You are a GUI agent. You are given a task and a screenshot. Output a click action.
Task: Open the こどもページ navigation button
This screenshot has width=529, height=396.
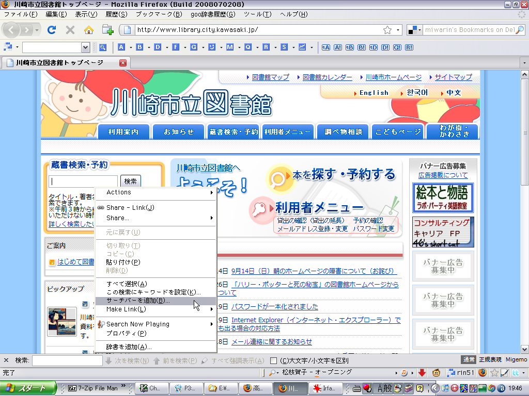pos(398,131)
